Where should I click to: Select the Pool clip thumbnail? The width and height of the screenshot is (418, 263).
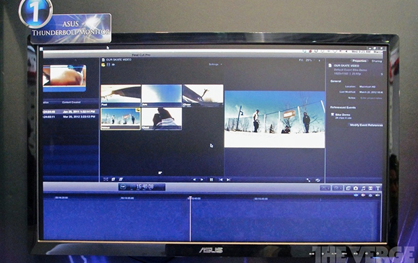[121, 95]
